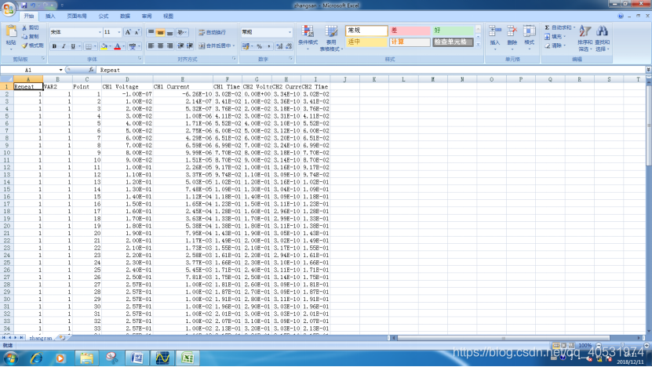Align text left

pos(151,45)
